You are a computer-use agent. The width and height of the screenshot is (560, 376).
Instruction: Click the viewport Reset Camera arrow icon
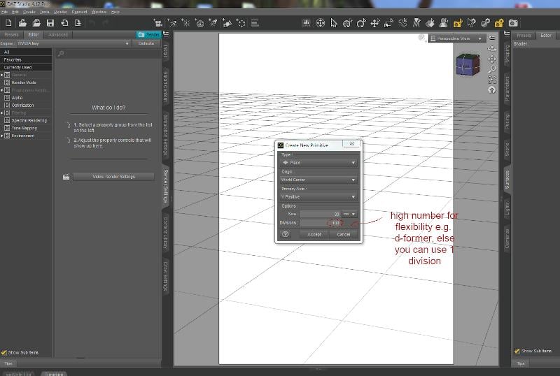pos(492,90)
